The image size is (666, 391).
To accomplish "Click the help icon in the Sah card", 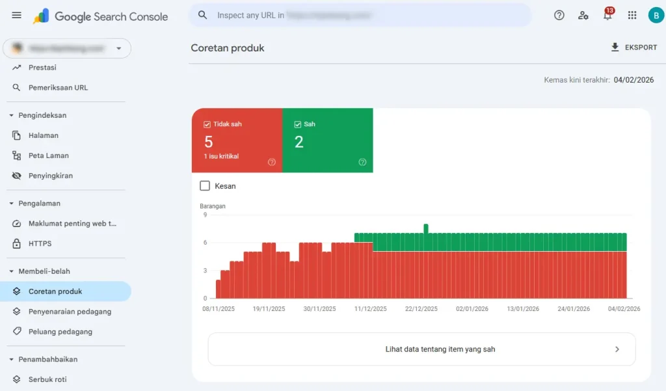I will (x=362, y=162).
